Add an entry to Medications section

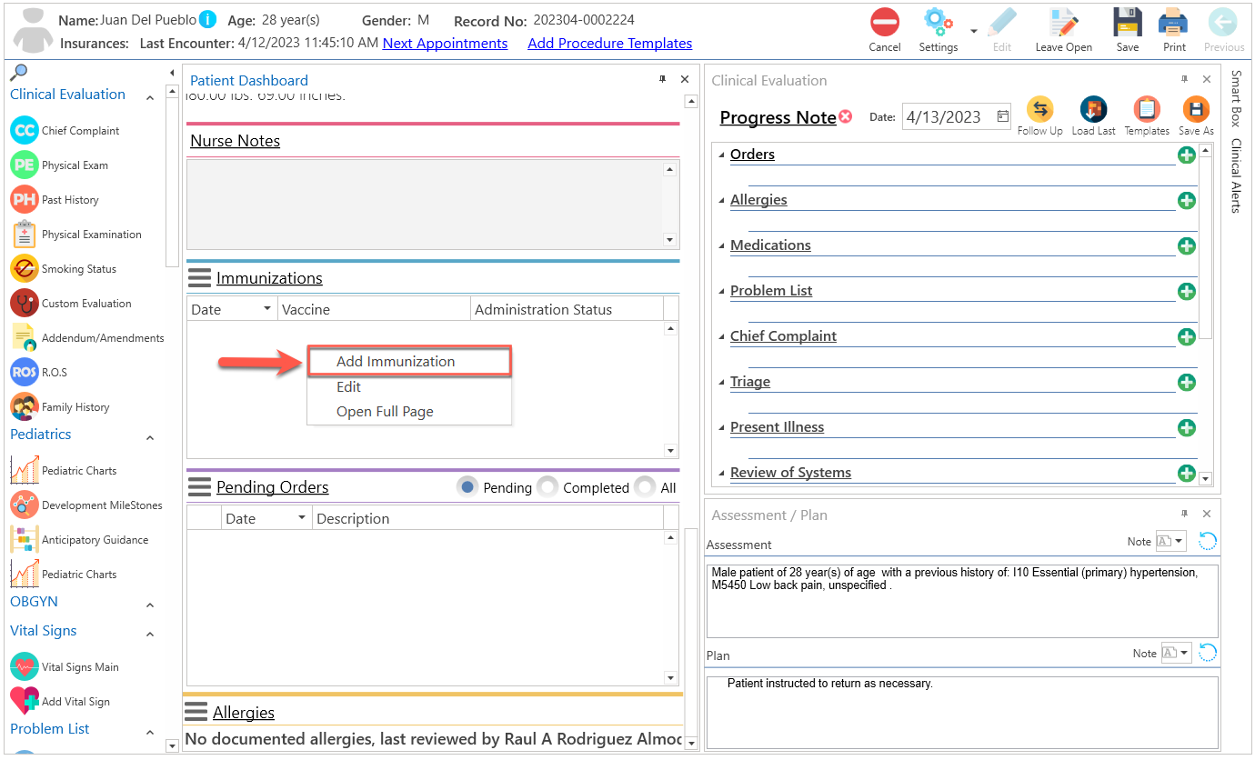[x=1187, y=245]
